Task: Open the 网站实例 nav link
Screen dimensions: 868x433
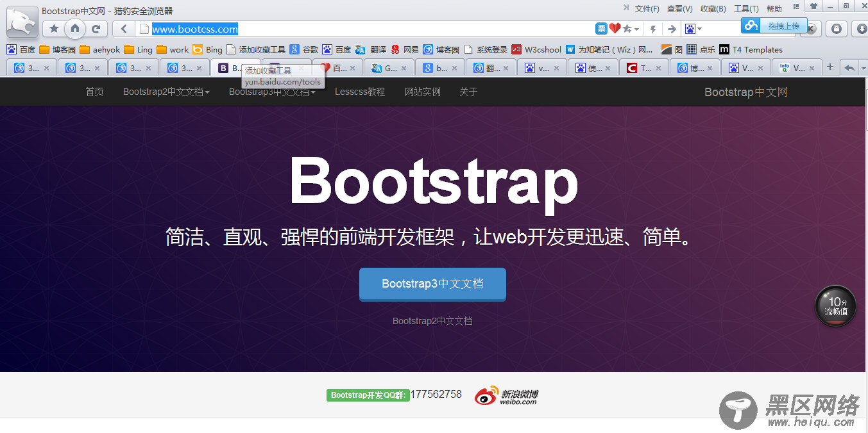Action: tap(423, 92)
